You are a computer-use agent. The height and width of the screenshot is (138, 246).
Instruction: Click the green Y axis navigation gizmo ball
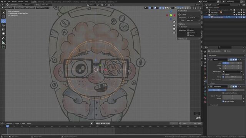(x=171, y=15)
